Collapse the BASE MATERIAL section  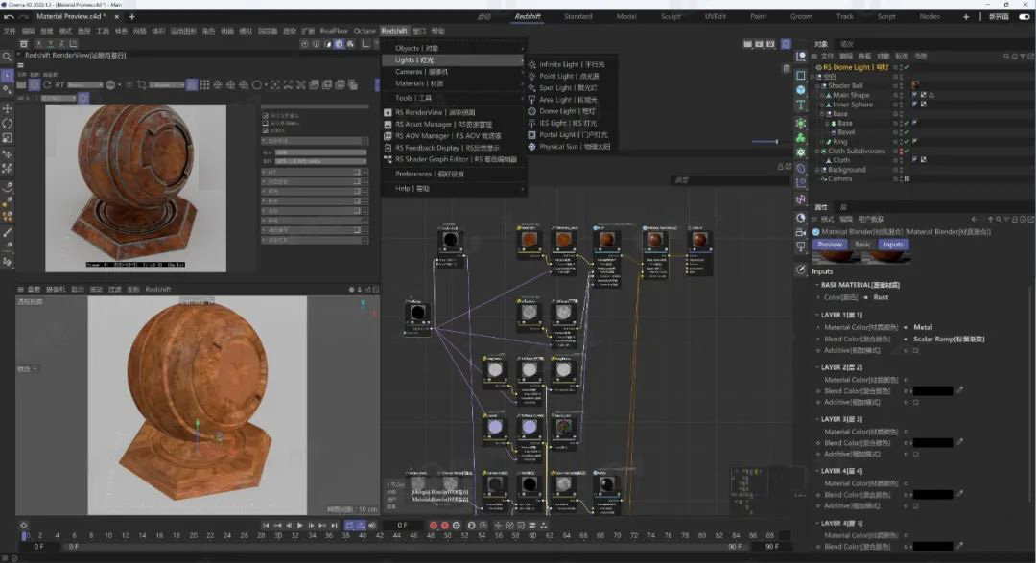(816, 285)
